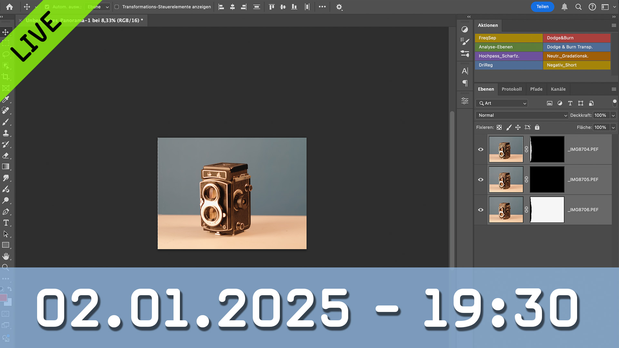Image resolution: width=619 pixels, height=348 pixels.
Task: Open the notifications bell
Action: pyautogui.click(x=565, y=7)
